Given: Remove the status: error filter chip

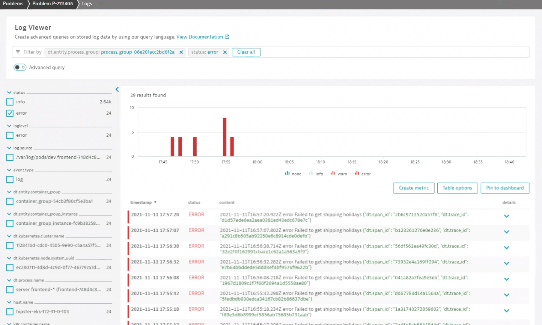Looking at the screenshot, I should click(x=225, y=52).
